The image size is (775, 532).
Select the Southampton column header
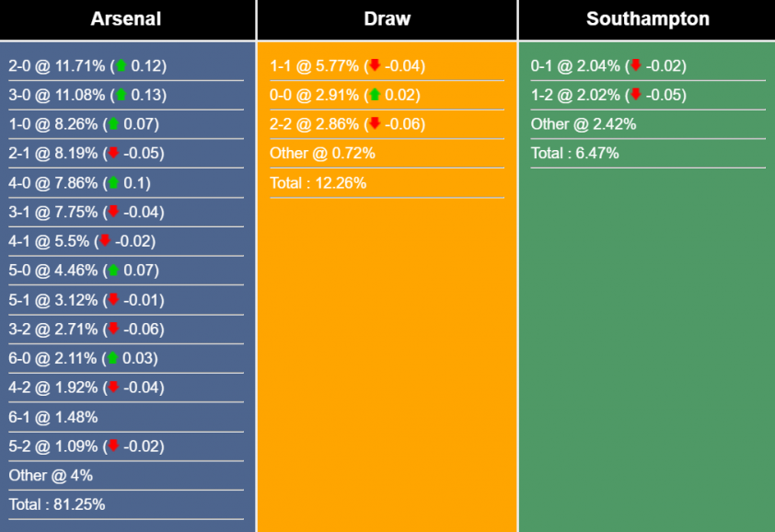(x=647, y=19)
